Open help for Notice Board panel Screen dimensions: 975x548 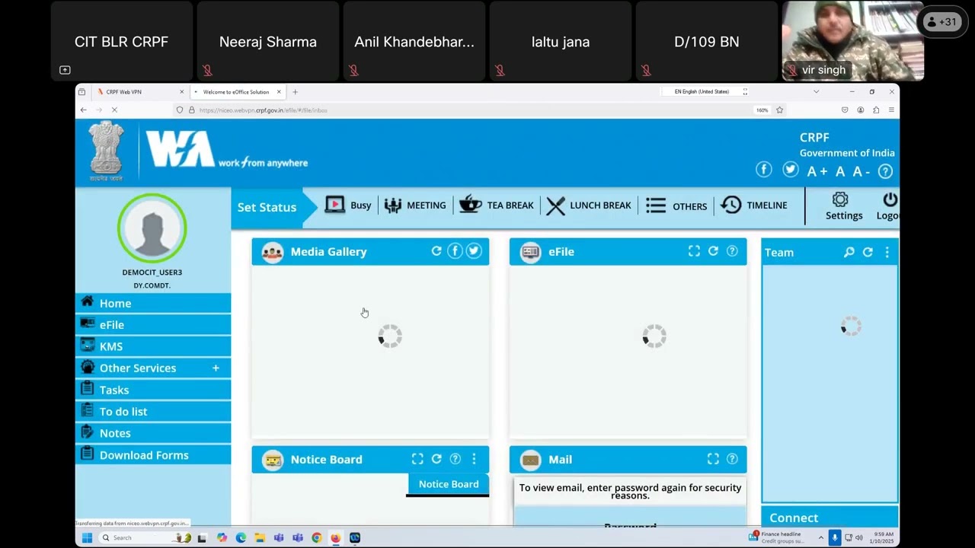point(456,459)
